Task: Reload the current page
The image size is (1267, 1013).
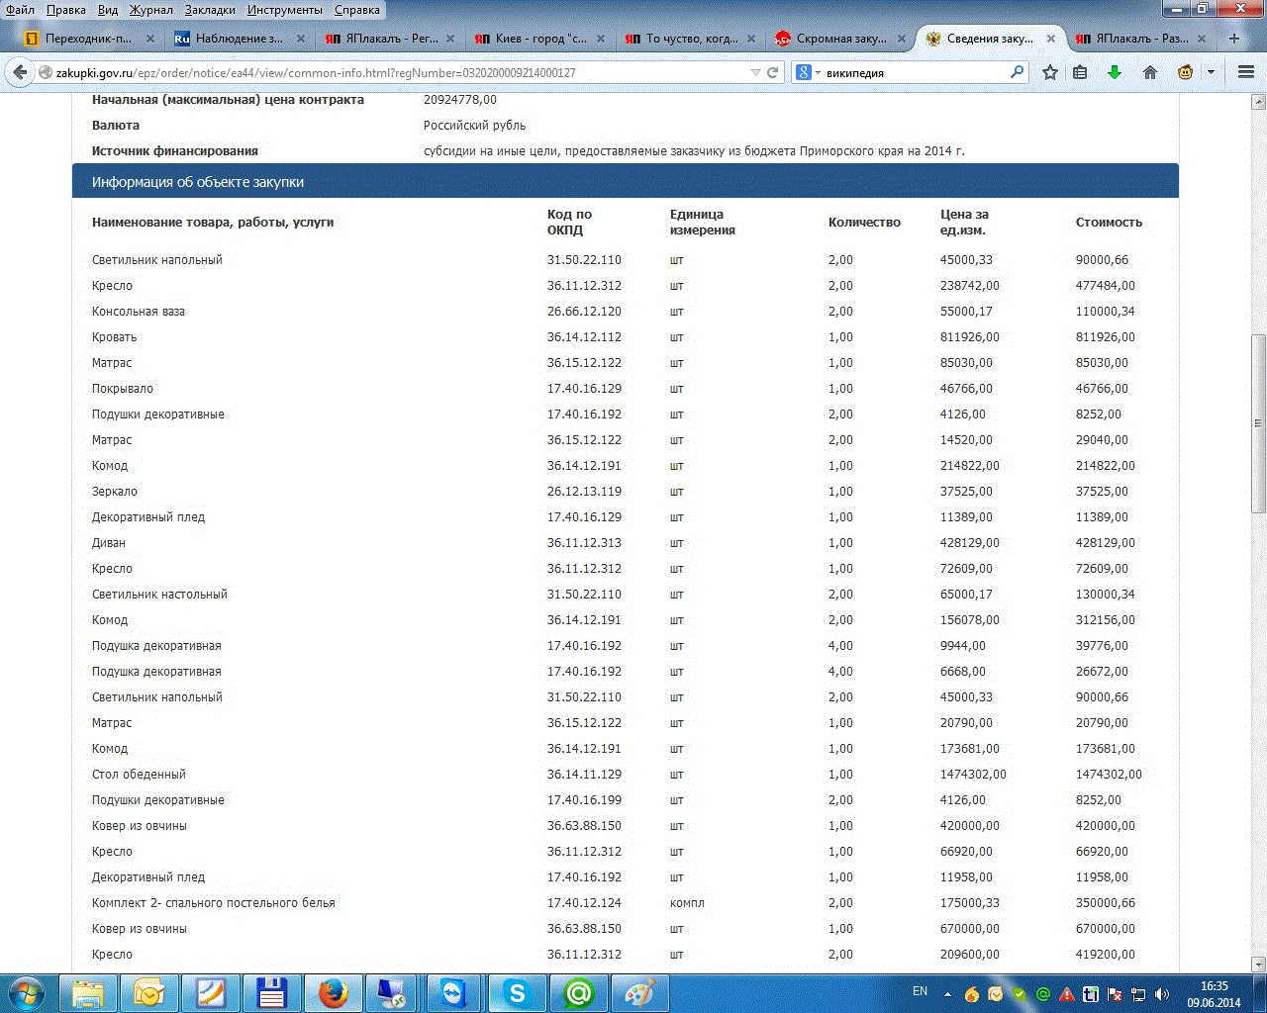Action: 773,72
